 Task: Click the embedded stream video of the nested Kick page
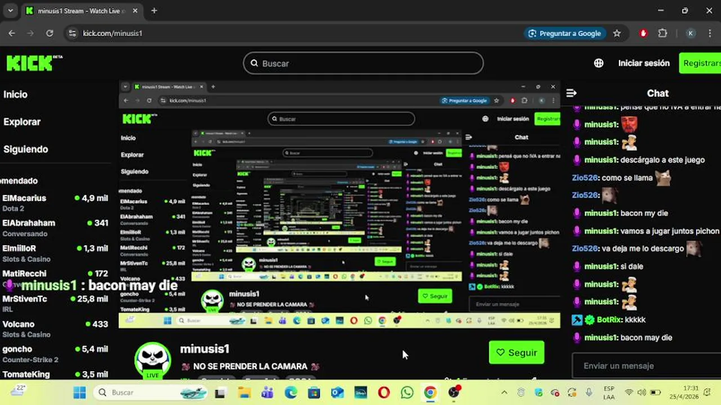tap(339, 204)
